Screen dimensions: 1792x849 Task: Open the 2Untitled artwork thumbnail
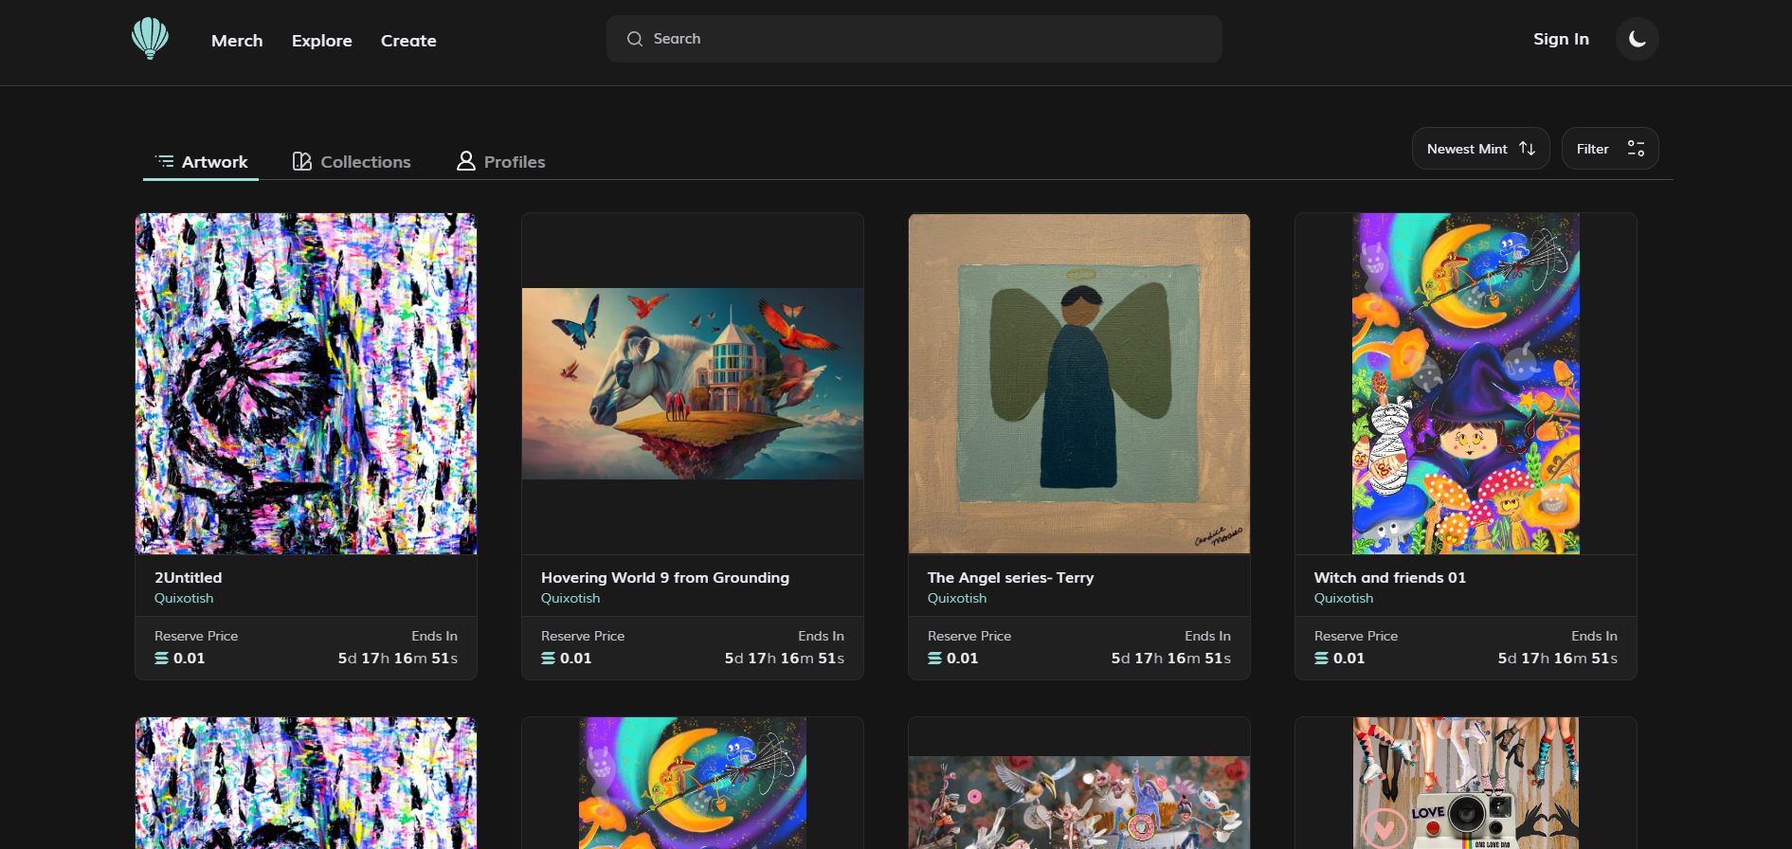tap(306, 384)
